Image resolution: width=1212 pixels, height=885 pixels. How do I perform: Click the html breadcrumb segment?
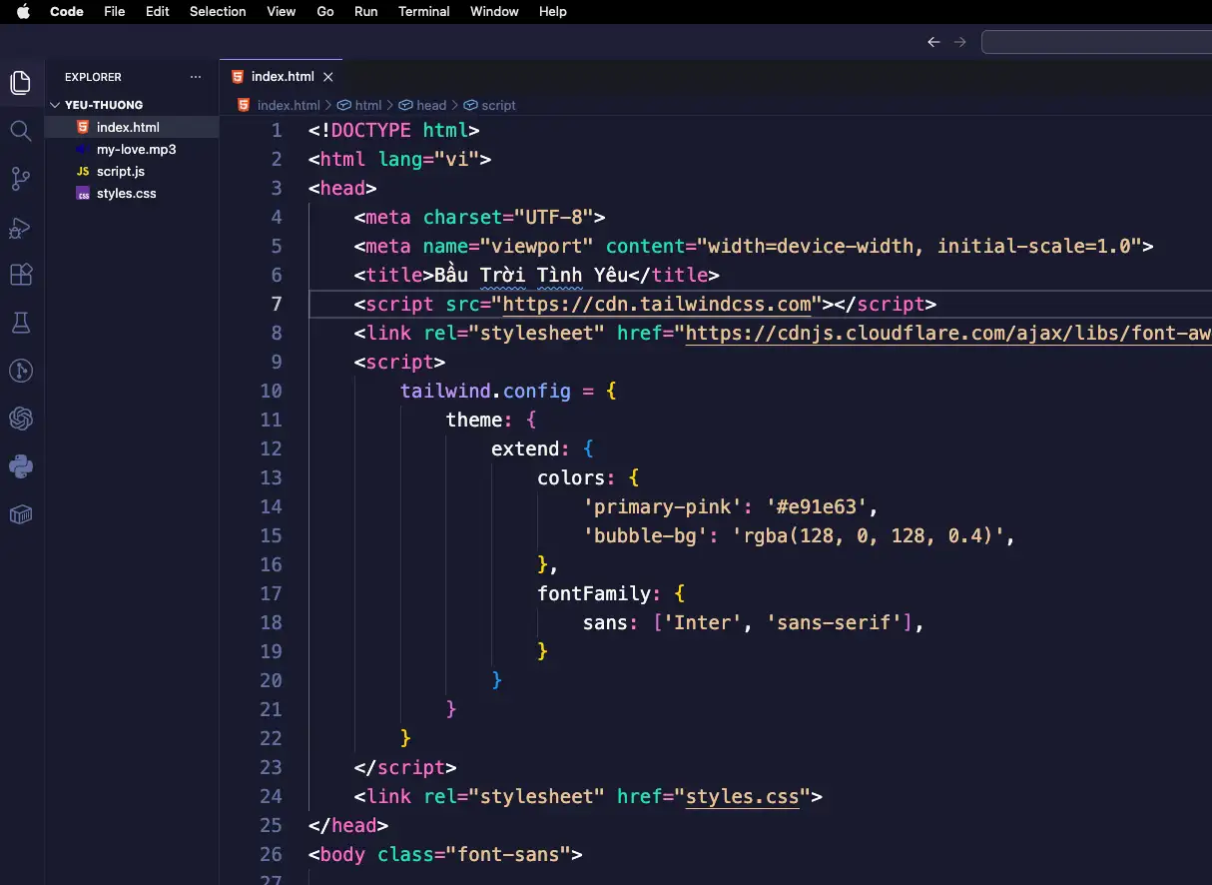click(x=367, y=105)
